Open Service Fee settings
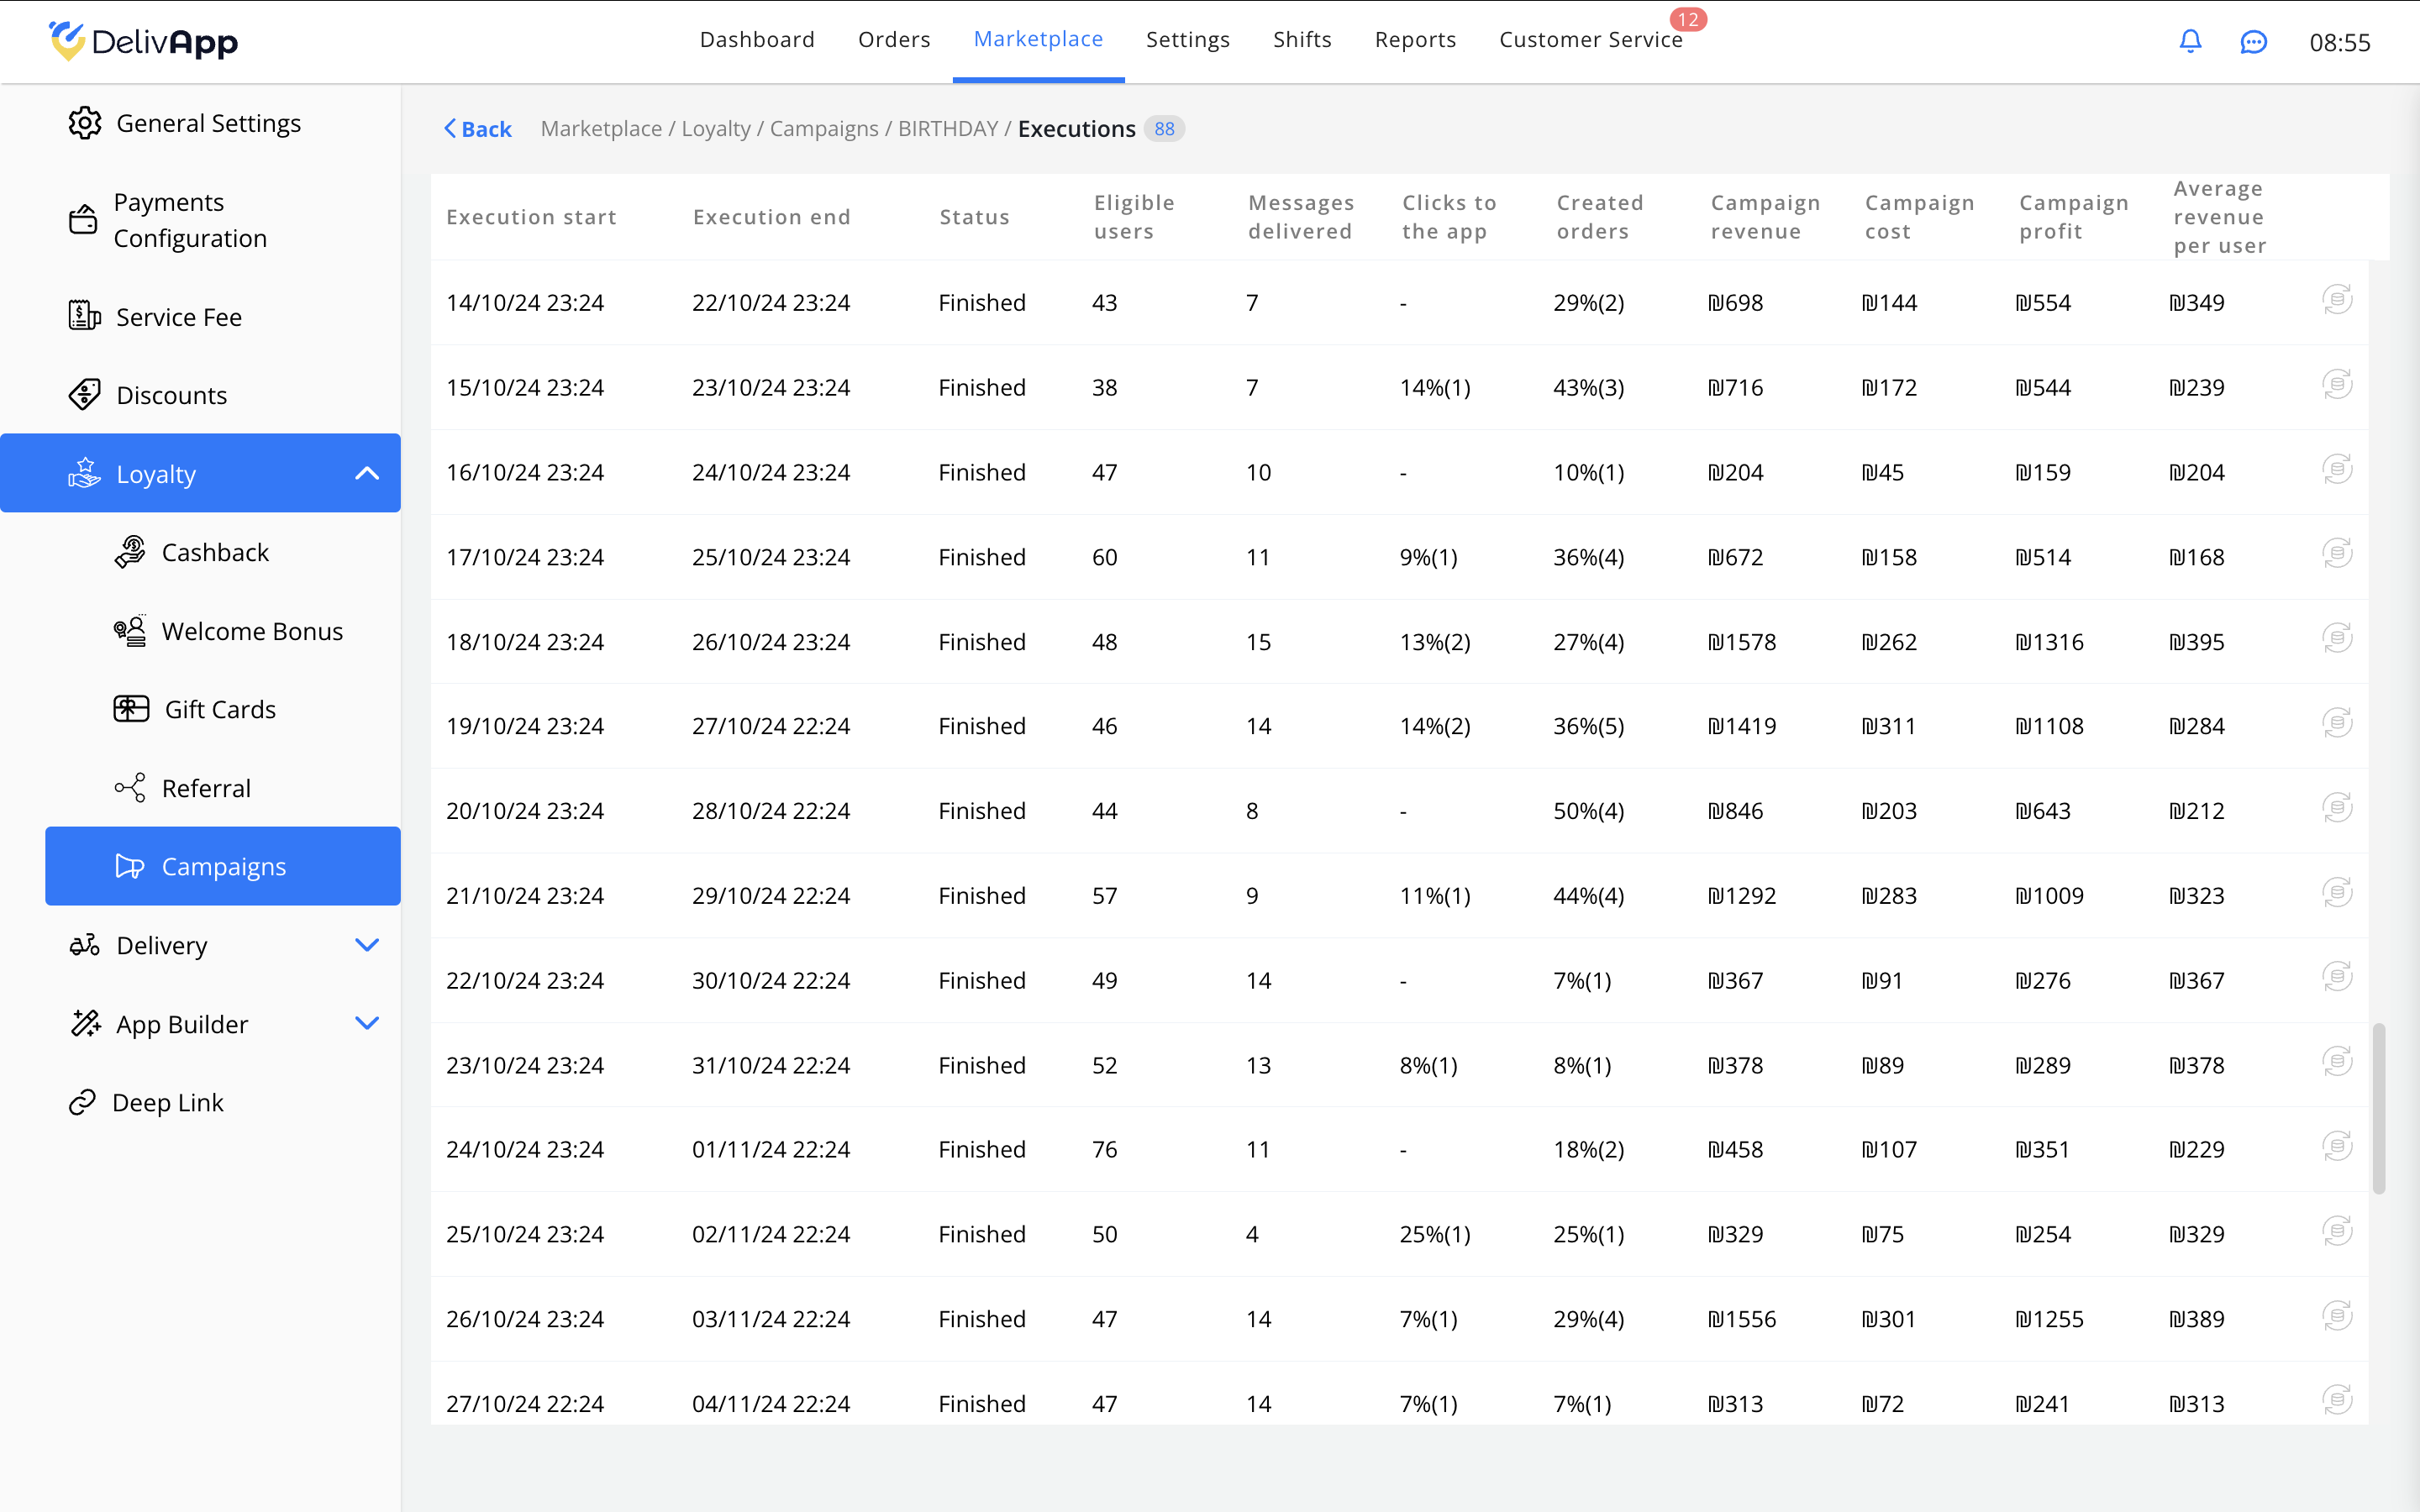Screen dimensions: 2420x1512 click(179, 317)
